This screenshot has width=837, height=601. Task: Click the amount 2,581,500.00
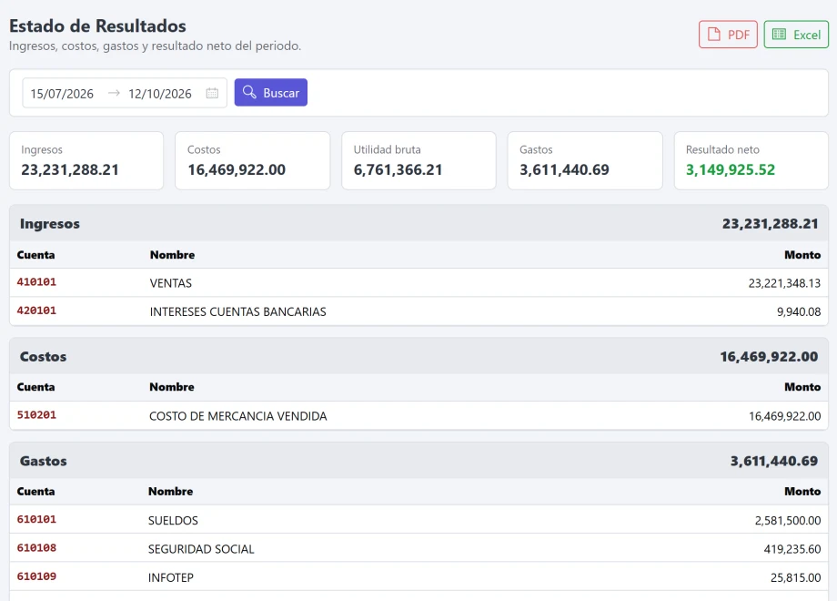click(x=787, y=520)
